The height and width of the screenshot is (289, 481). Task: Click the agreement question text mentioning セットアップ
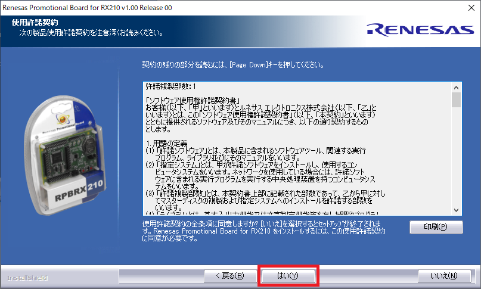pyautogui.click(x=264, y=231)
